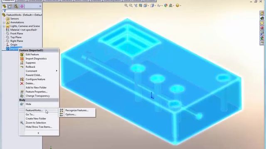Click the Previous View icon
This screenshot has height=149, width=266.
136,5
